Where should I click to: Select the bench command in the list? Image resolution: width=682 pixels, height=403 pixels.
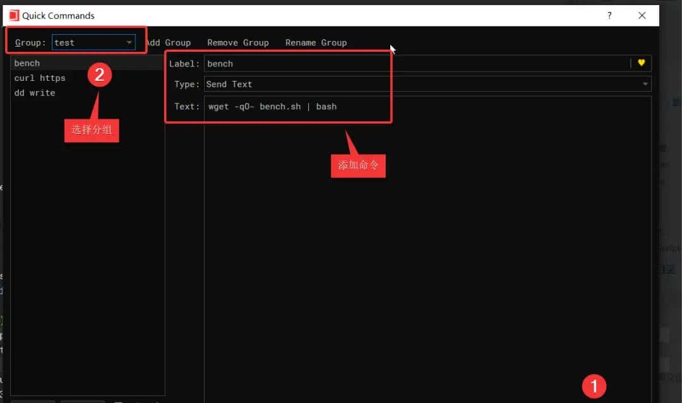pyautogui.click(x=27, y=63)
